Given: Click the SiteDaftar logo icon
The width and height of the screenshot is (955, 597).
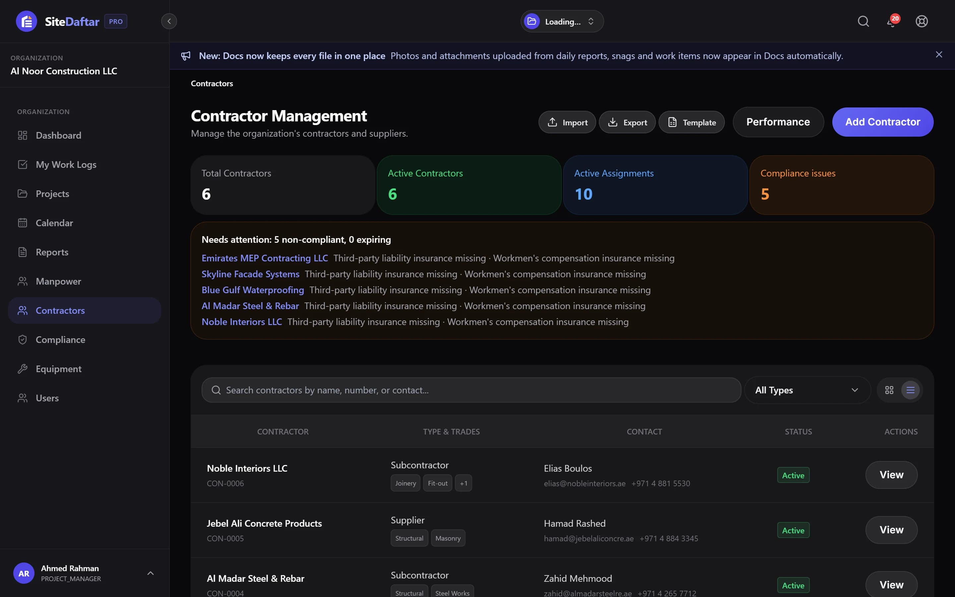Looking at the screenshot, I should point(27,21).
